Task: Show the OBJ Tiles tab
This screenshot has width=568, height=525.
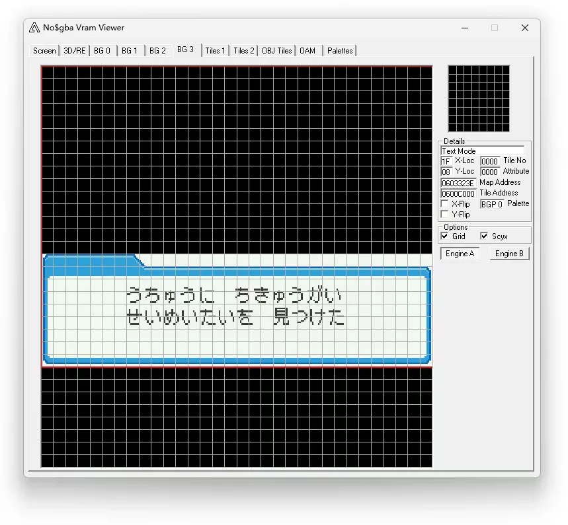Action: 276,51
